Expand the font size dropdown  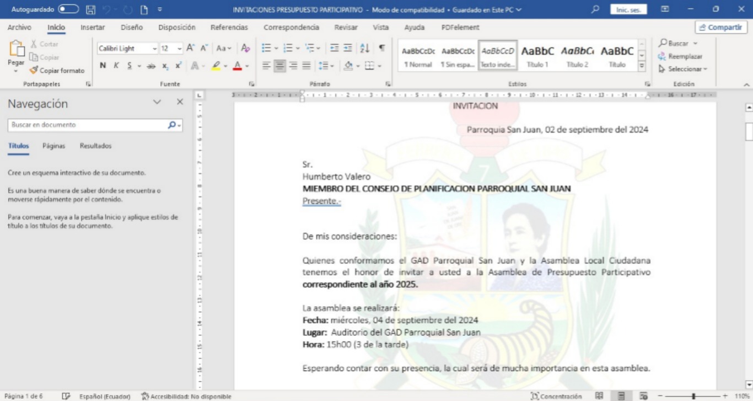(180, 49)
